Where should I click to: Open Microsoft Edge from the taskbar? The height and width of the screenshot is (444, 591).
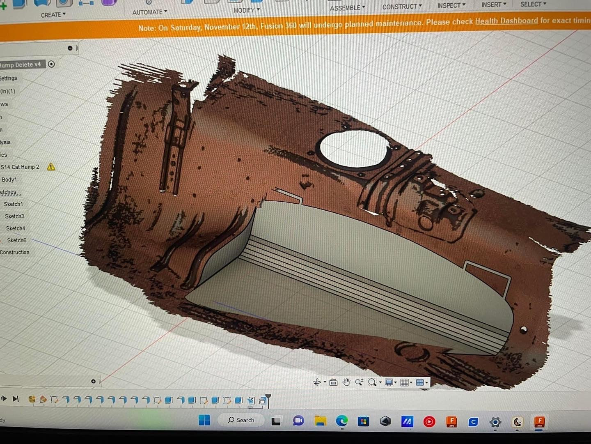(x=342, y=421)
